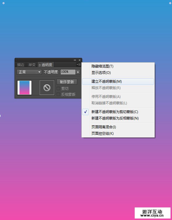Image resolution: width=172 pixels, height=220 pixels.
Task: Switch to the 描边 tab
Action: tap(21, 65)
